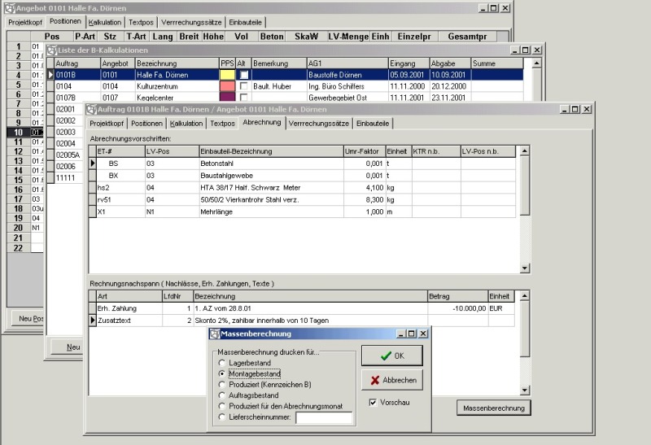651x445 pixels.
Task: Open Projektkopf tab in Angebot window
Action: tap(25, 23)
